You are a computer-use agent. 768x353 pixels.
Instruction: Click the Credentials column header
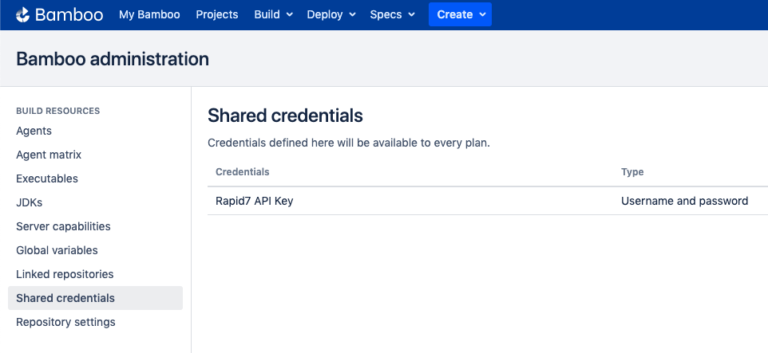pyautogui.click(x=243, y=172)
